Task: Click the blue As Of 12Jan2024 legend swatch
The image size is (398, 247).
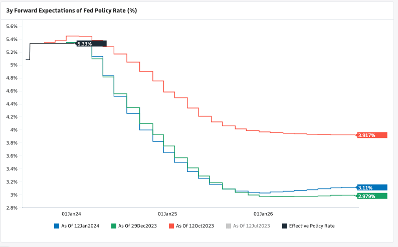Action: (57, 226)
